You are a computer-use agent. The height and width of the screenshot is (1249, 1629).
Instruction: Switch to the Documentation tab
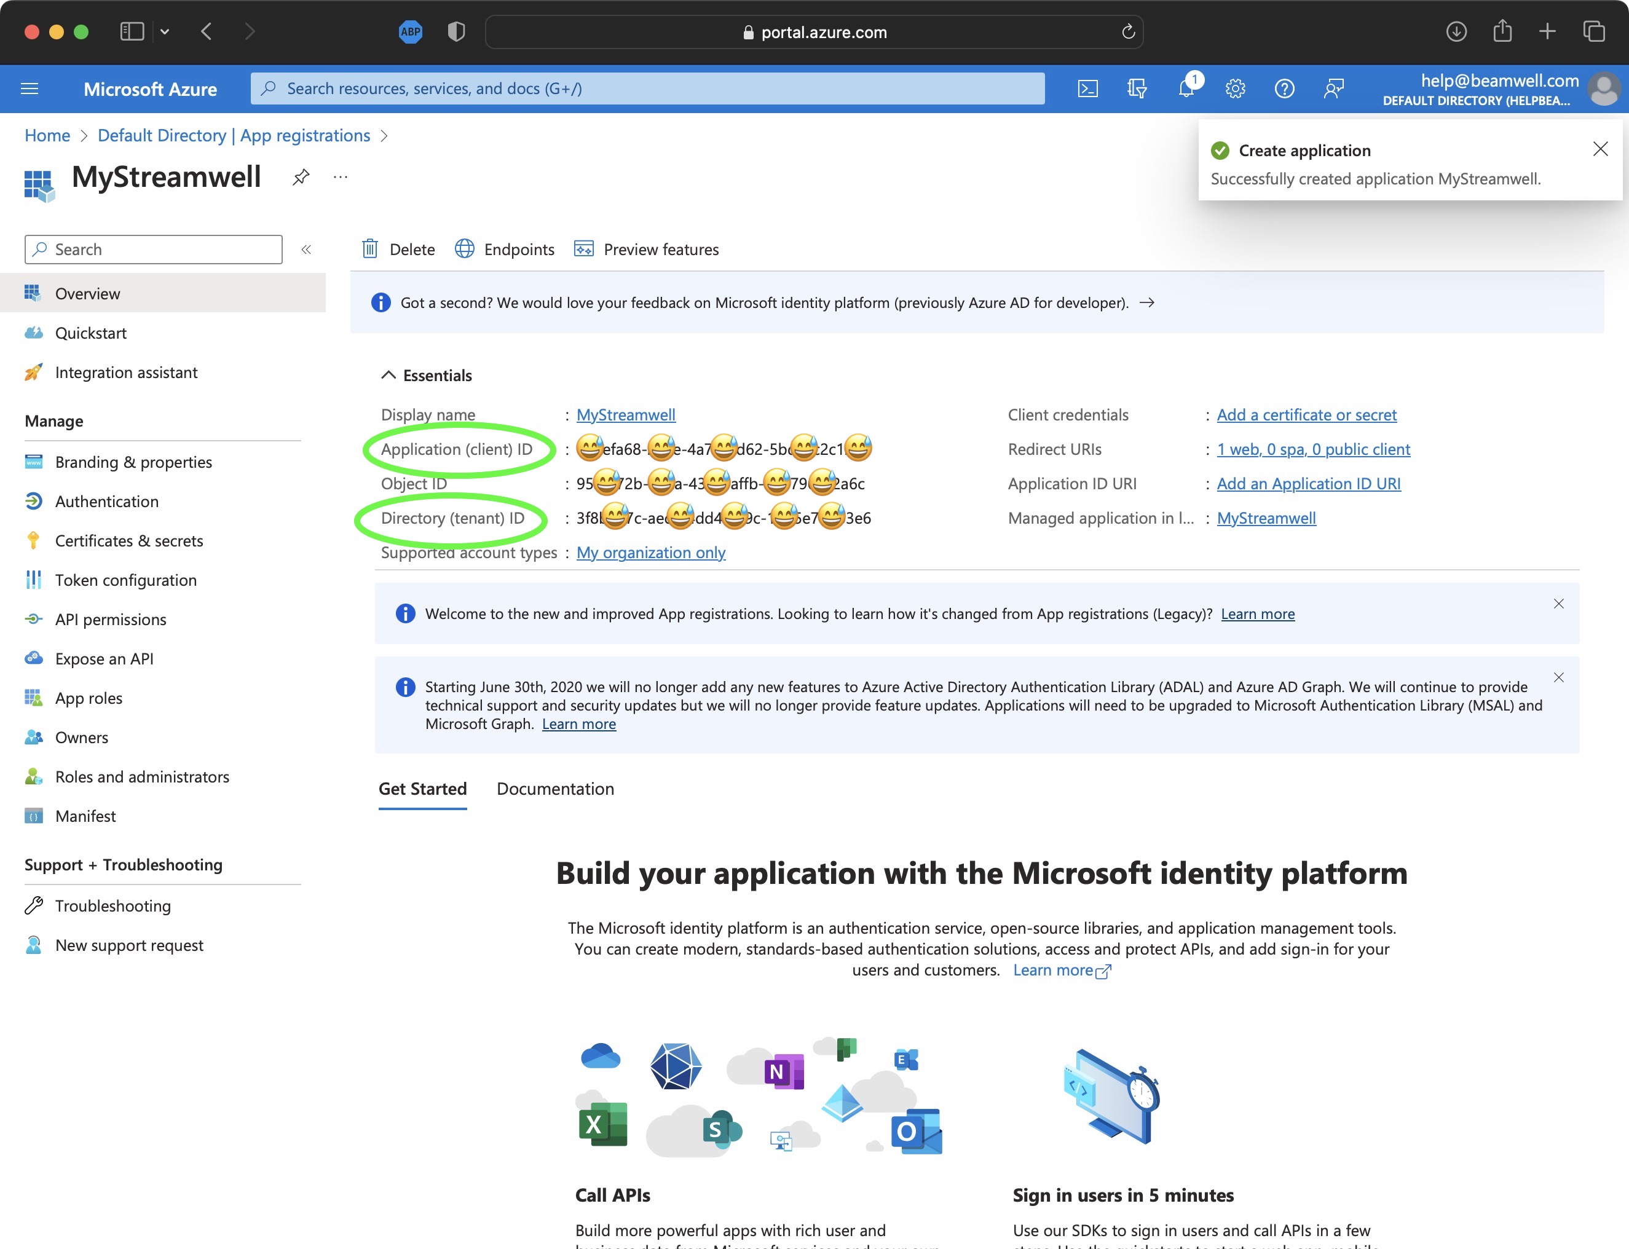coord(554,789)
